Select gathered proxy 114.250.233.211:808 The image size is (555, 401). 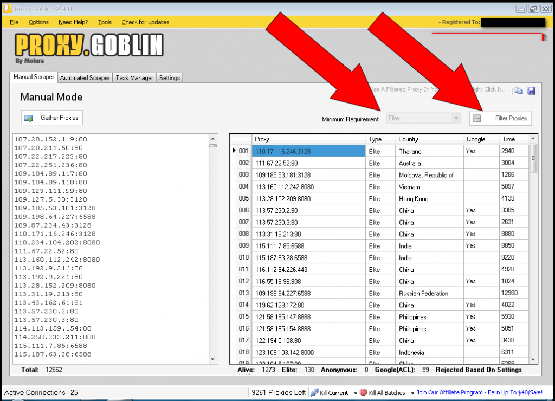(x=55, y=337)
